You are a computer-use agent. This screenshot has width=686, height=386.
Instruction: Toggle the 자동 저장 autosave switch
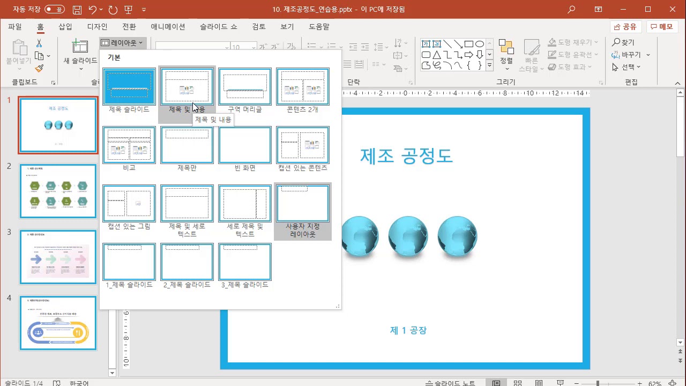coord(54,10)
